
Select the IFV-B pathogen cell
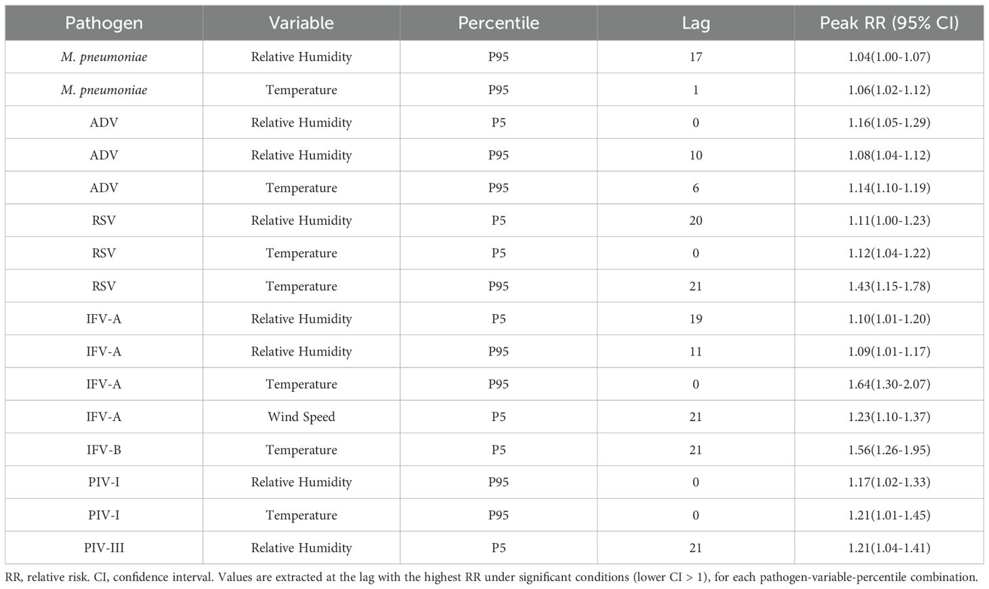[104, 450]
